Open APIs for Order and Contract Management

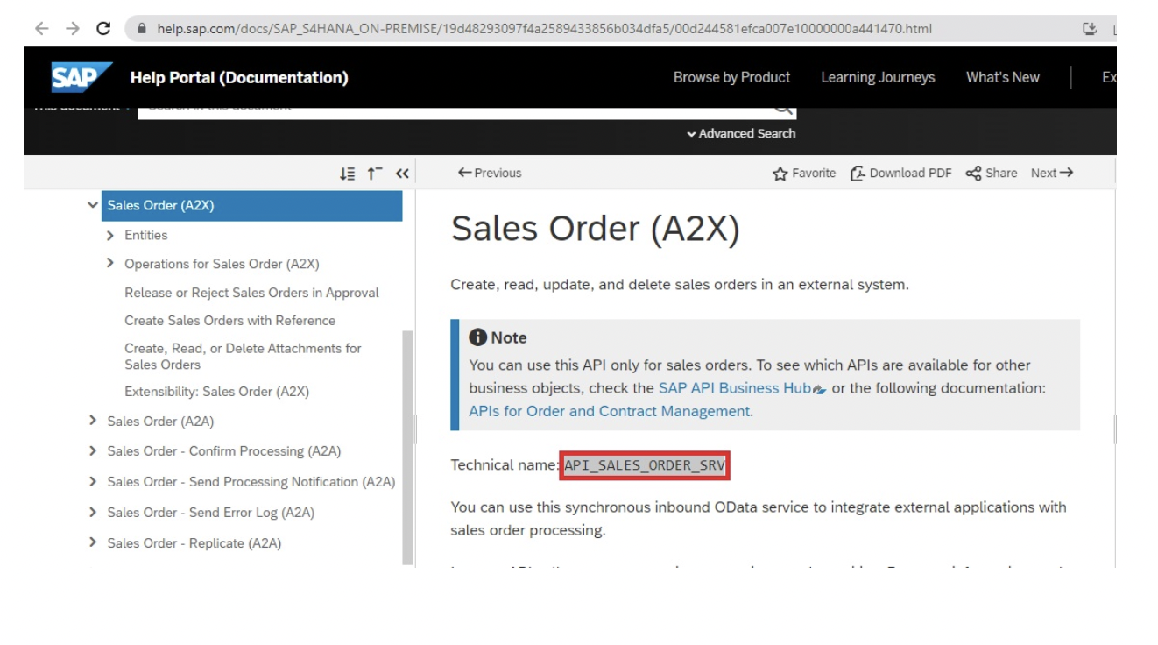point(609,411)
